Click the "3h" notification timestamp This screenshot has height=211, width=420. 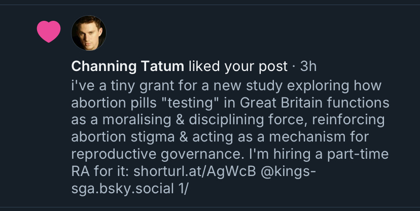307,66
